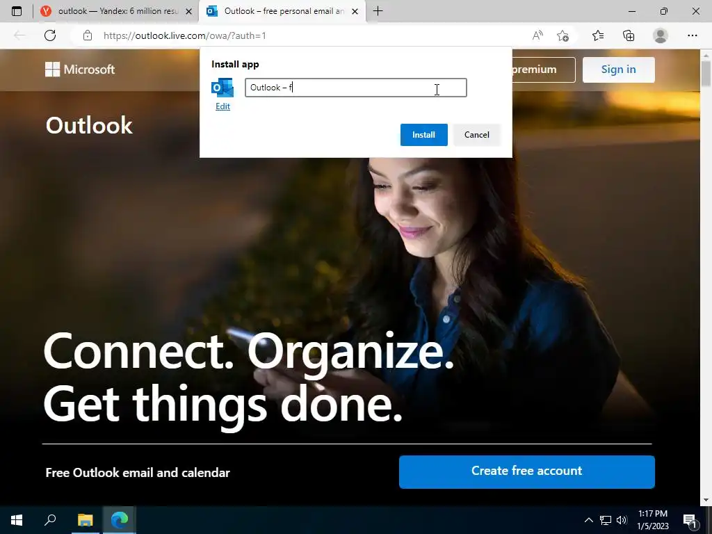The width and height of the screenshot is (712, 534).
Task: Add this page to favorites
Action: (563, 35)
